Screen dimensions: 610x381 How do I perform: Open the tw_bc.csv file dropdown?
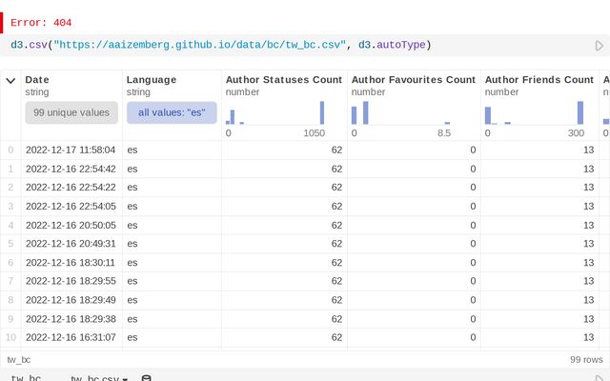(x=99, y=378)
